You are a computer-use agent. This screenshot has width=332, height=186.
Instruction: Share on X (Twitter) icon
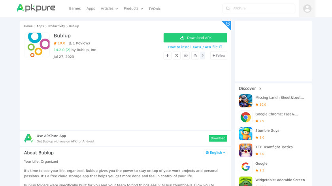point(177,56)
